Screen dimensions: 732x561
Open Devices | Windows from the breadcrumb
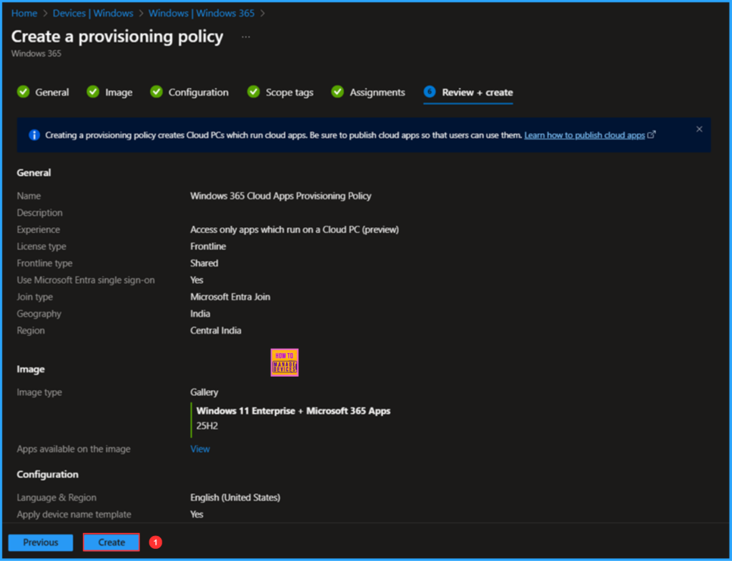[93, 13]
